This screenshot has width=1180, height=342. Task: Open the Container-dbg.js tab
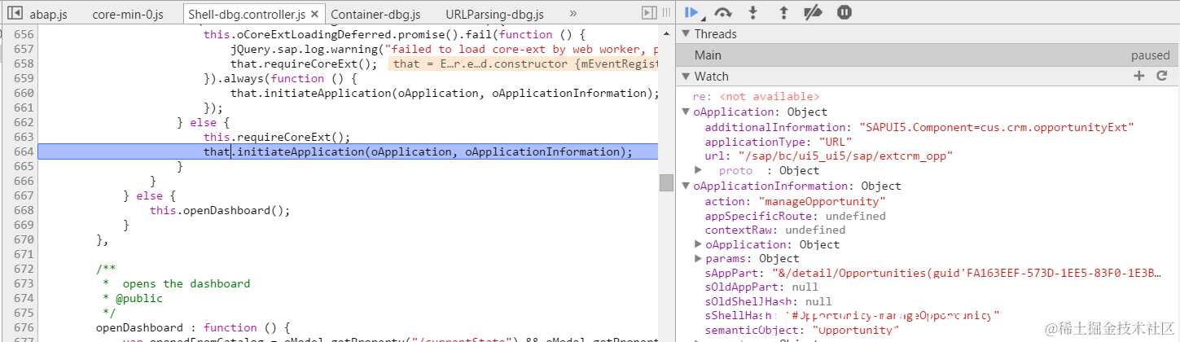click(375, 14)
